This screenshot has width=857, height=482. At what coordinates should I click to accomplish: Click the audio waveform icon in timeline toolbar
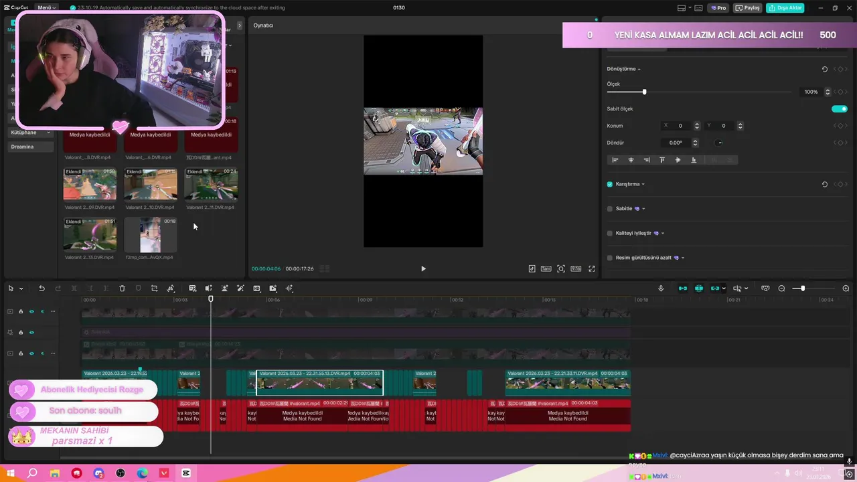tap(289, 289)
